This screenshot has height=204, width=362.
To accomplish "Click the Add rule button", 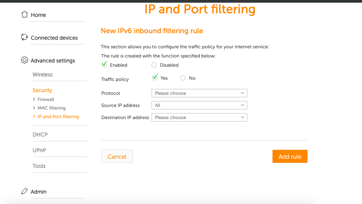I will click(x=290, y=156).
